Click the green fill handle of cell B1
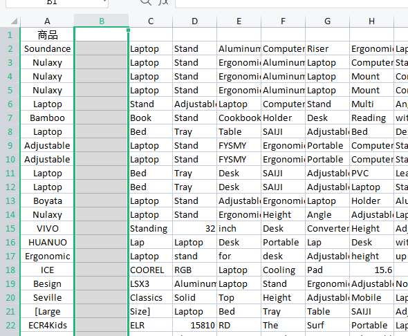 coord(129,30)
